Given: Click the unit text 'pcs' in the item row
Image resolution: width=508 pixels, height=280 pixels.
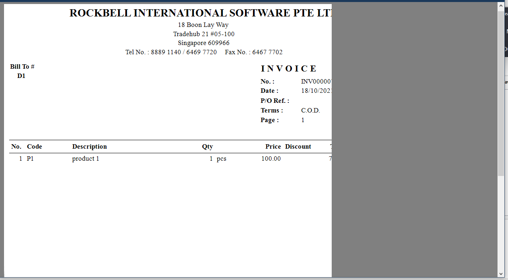Looking at the screenshot, I should (221, 159).
